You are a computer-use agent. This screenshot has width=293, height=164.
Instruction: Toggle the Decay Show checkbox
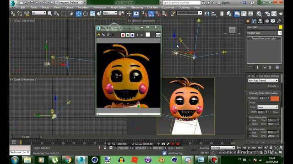point(270,112)
